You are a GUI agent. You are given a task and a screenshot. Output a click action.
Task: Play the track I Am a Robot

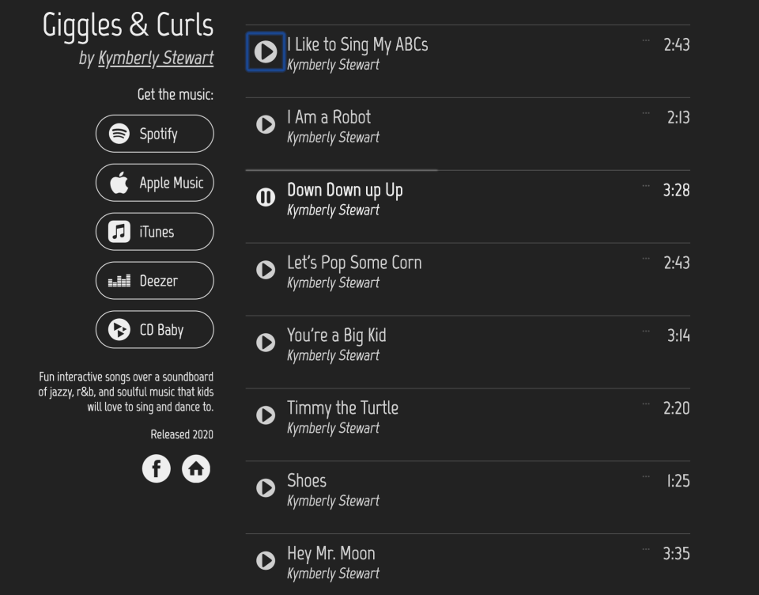[x=266, y=124]
